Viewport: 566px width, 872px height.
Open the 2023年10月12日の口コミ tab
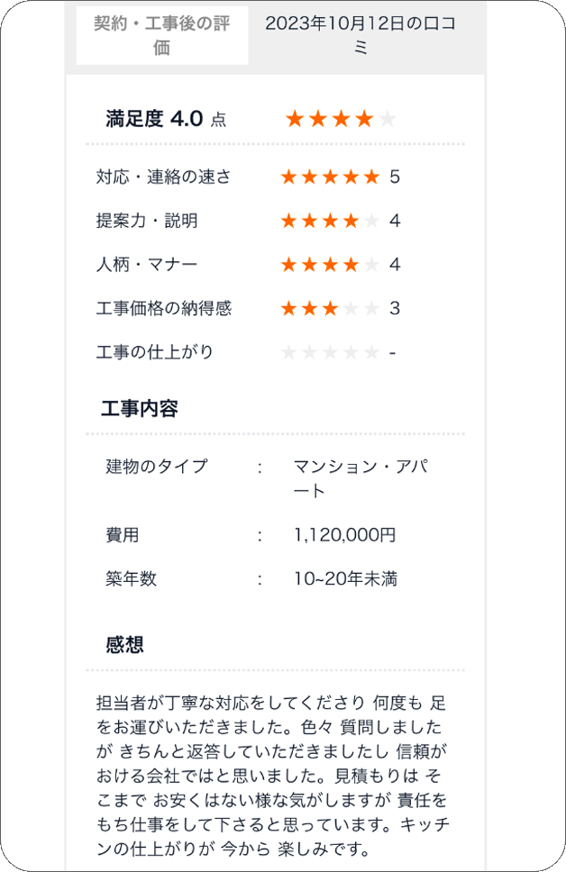pos(361,36)
